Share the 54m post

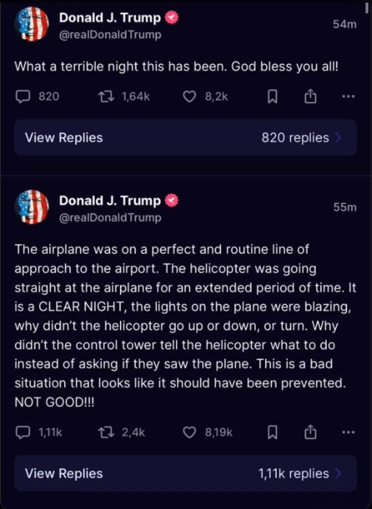point(310,97)
